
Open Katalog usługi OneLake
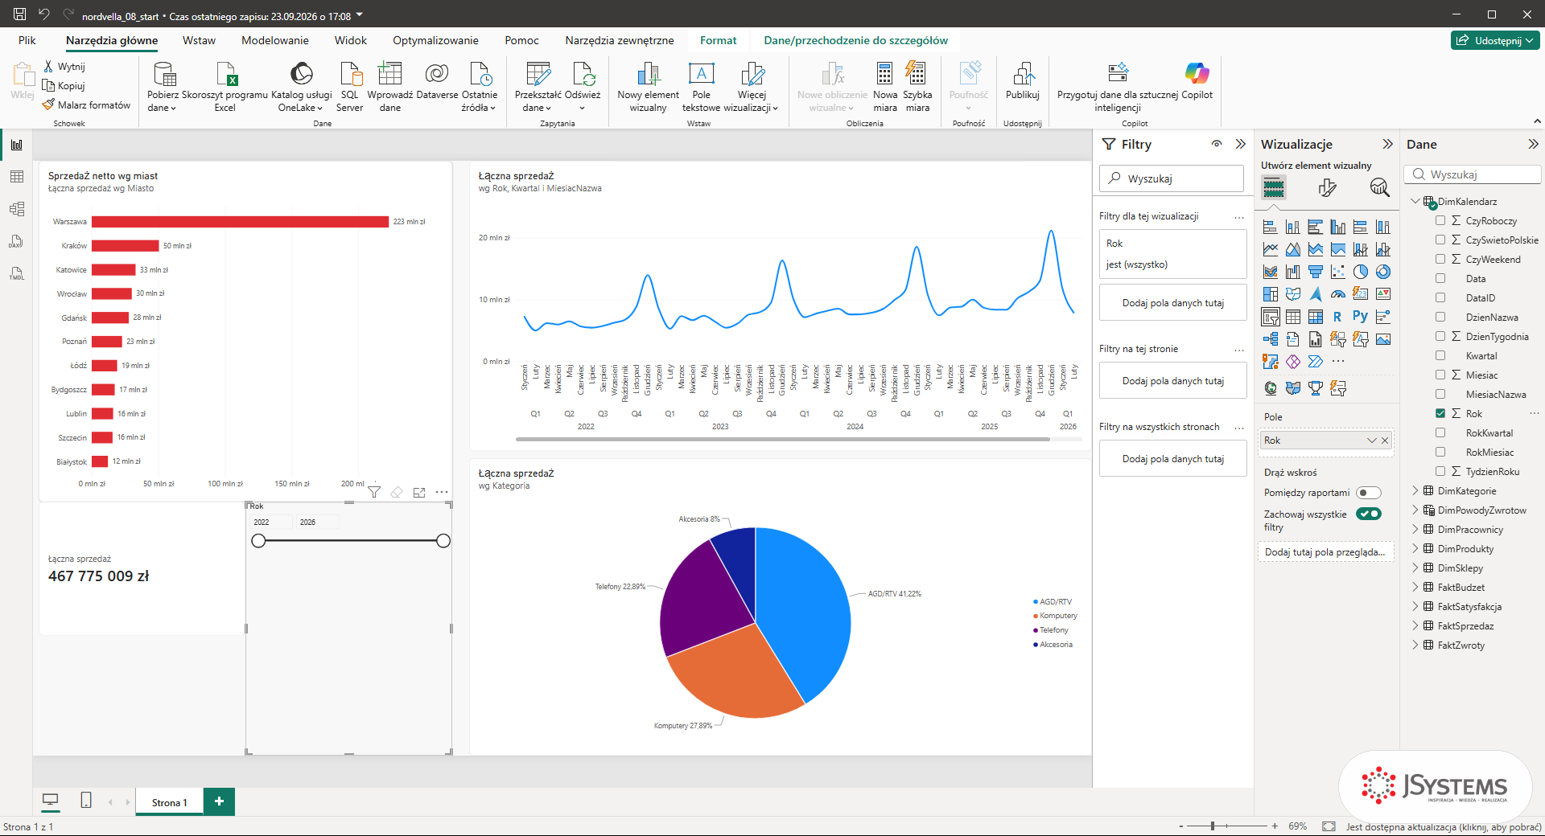pyautogui.click(x=301, y=74)
